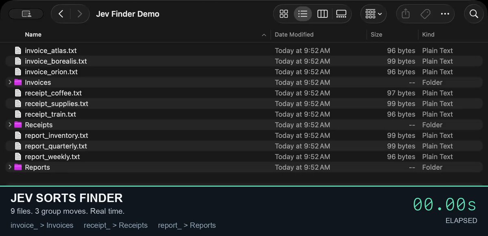Expand the Reports folder disclosure arrow
The width and height of the screenshot is (488, 236).
click(x=10, y=167)
